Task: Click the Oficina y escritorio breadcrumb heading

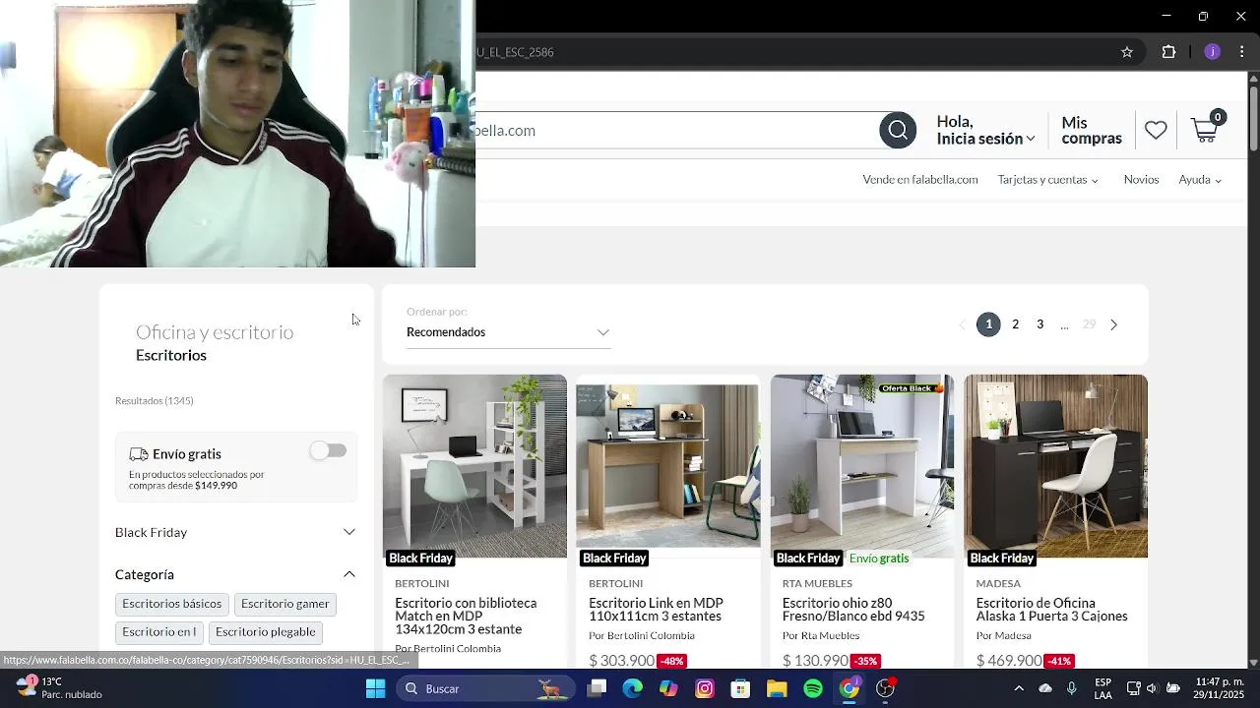Action: 215,331
